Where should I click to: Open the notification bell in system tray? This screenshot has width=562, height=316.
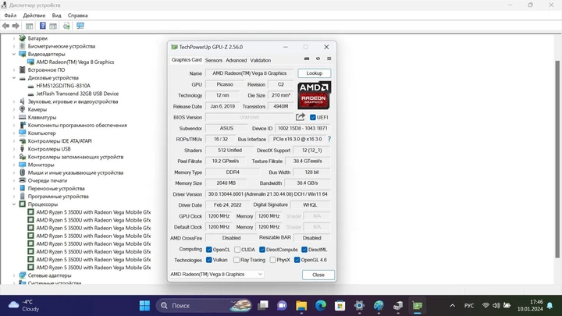[x=550, y=306]
